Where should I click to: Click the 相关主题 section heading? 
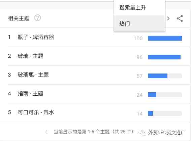point(19,18)
